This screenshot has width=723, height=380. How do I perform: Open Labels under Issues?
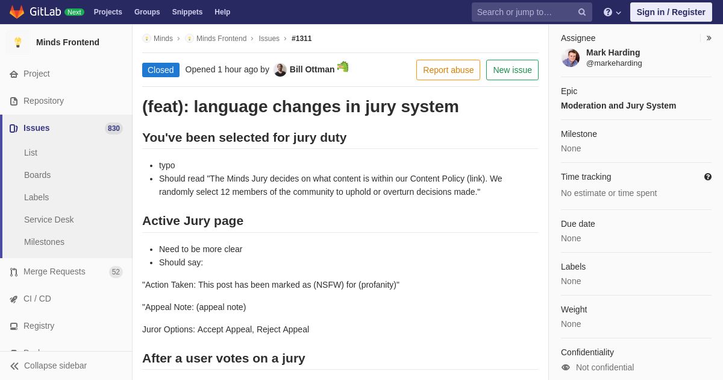tap(36, 197)
